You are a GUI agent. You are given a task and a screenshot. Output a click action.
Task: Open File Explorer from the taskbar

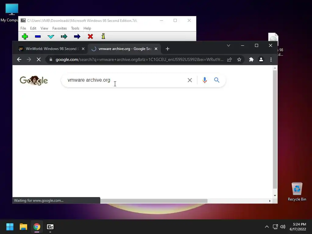[23, 227]
